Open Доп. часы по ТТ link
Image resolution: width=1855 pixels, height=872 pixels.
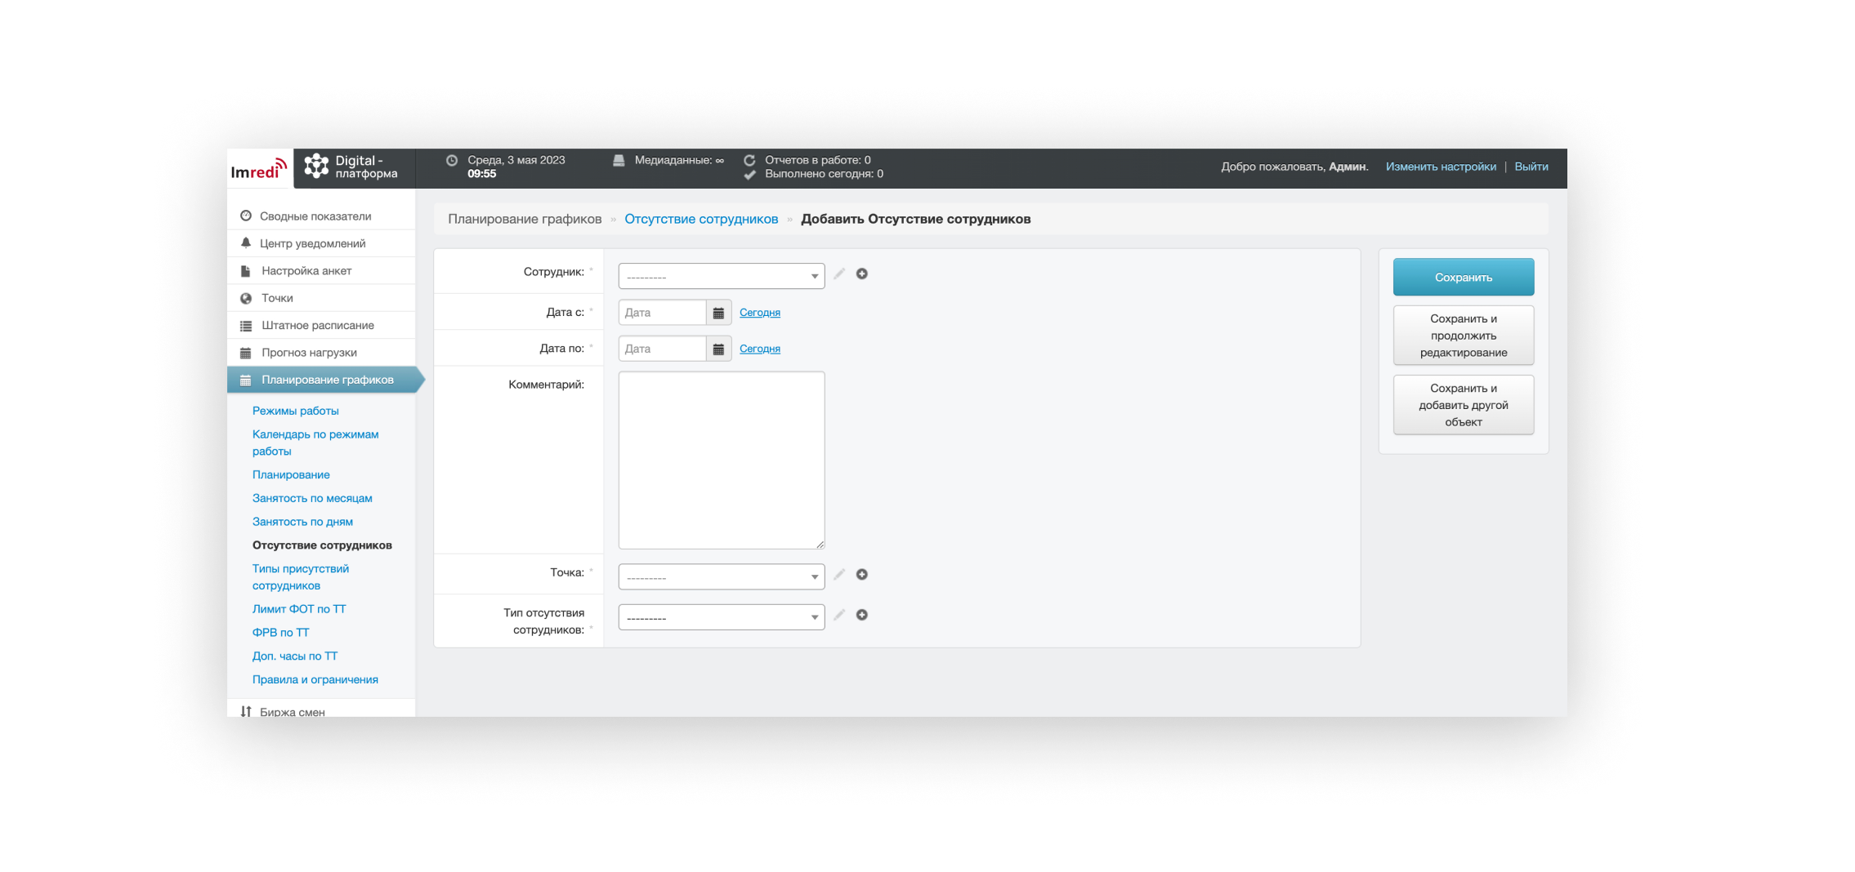pos(295,656)
